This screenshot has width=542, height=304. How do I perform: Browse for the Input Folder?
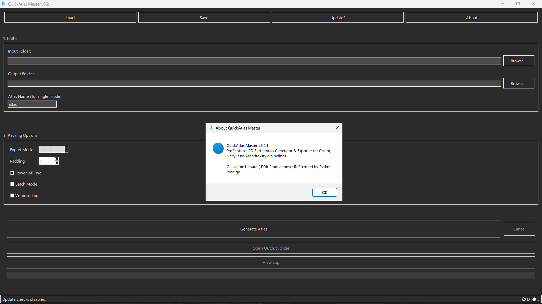519,61
